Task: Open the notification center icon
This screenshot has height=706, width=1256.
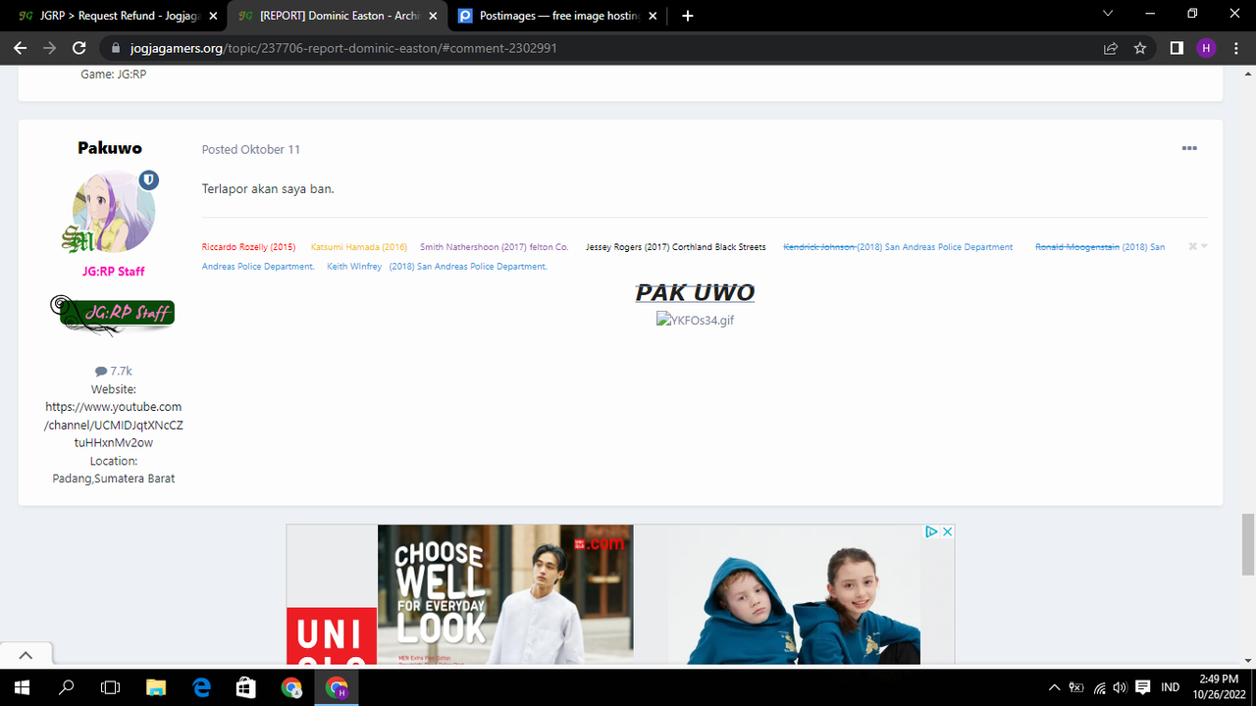Action: coord(1143,687)
